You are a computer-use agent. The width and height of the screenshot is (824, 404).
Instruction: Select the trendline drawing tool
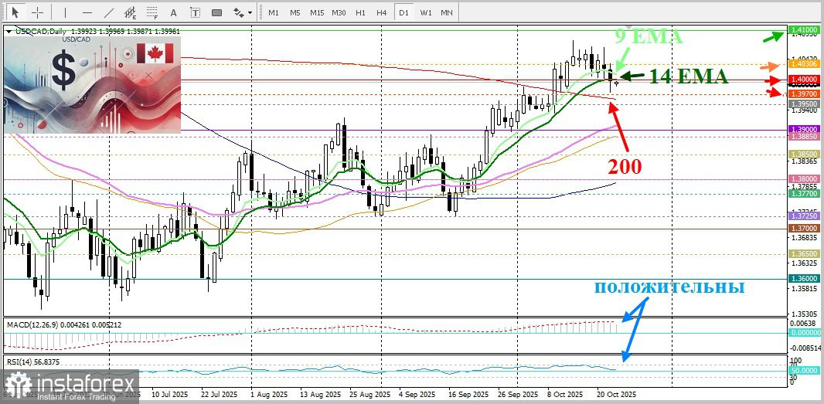109,12
